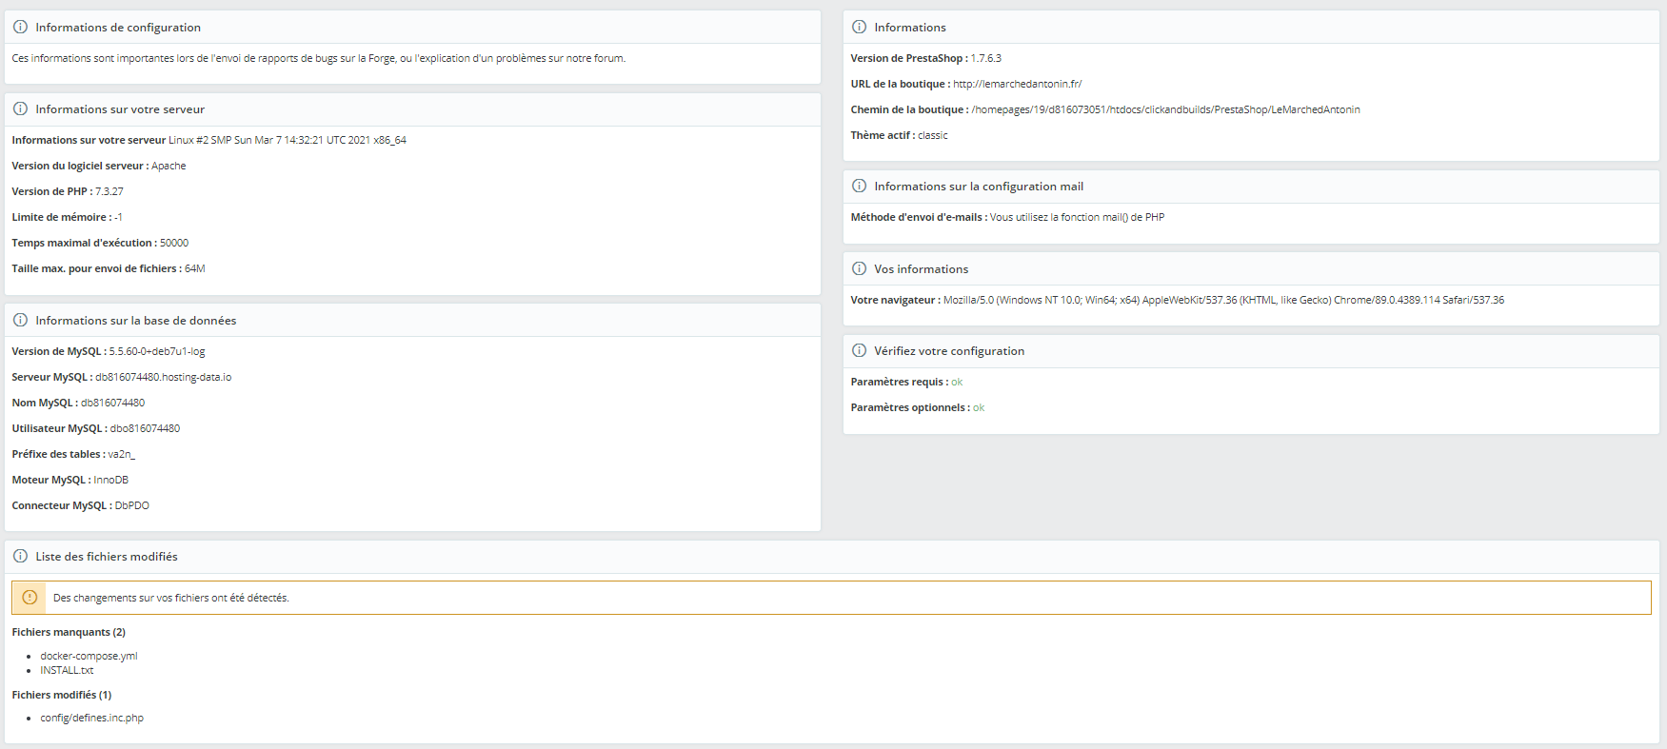Click the Fichiers manquants (2) heading
The width and height of the screenshot is (1667, 749).
(x=69, y=632)
